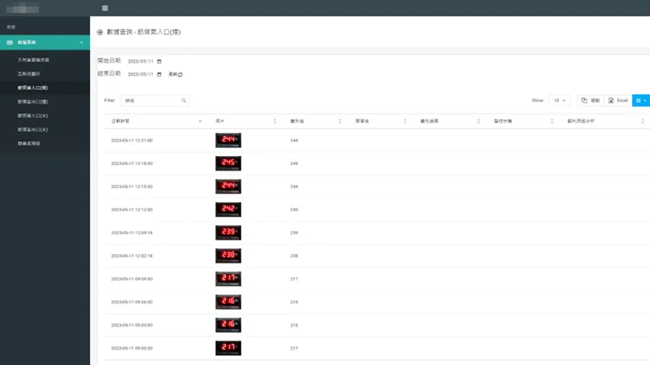Click recognized value 245 in the 12:18:00 row
Screen dimensions: 650x365
[294, 163]
